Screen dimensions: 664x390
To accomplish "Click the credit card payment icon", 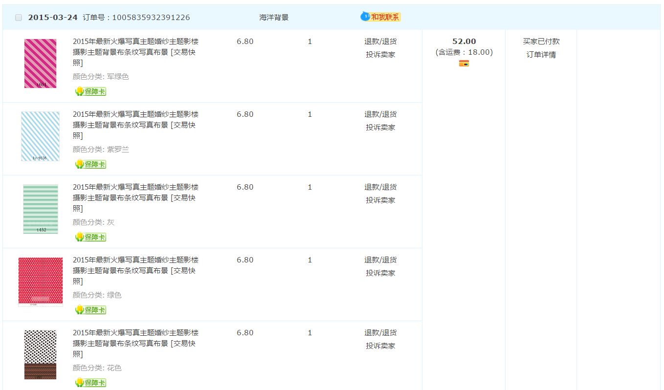I will (x=464, y=64).
